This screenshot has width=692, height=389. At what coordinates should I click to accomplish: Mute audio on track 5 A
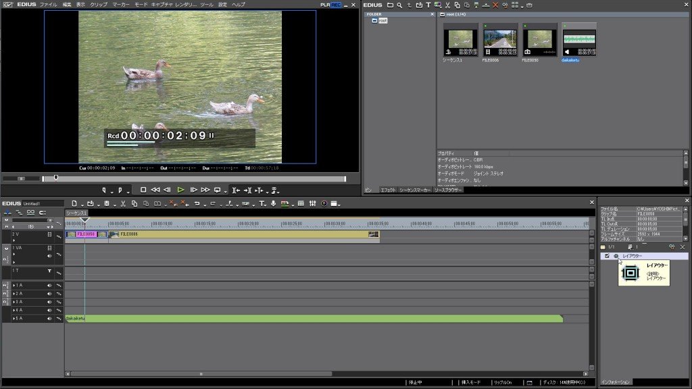click(49, 319)
